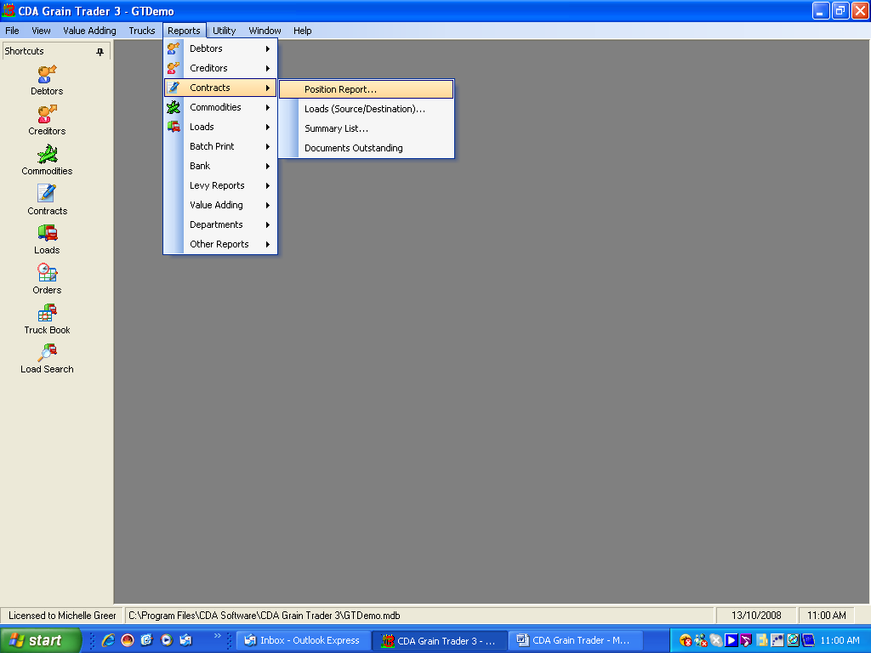871x653 pixels.
Task: Click the Windows Start button
Action: coord(40,640)
